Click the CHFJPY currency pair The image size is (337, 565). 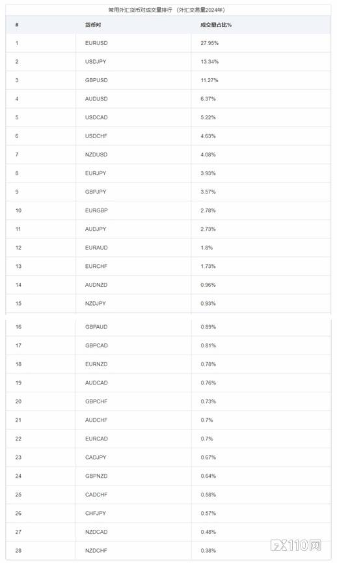[96, 513]
